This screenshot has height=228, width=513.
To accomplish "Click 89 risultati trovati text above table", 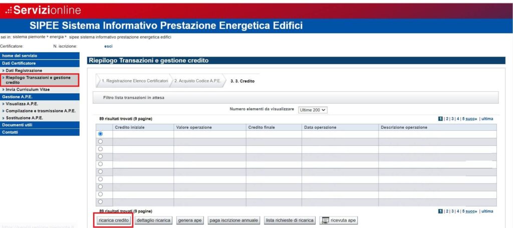I will click(x=126, y=119).
